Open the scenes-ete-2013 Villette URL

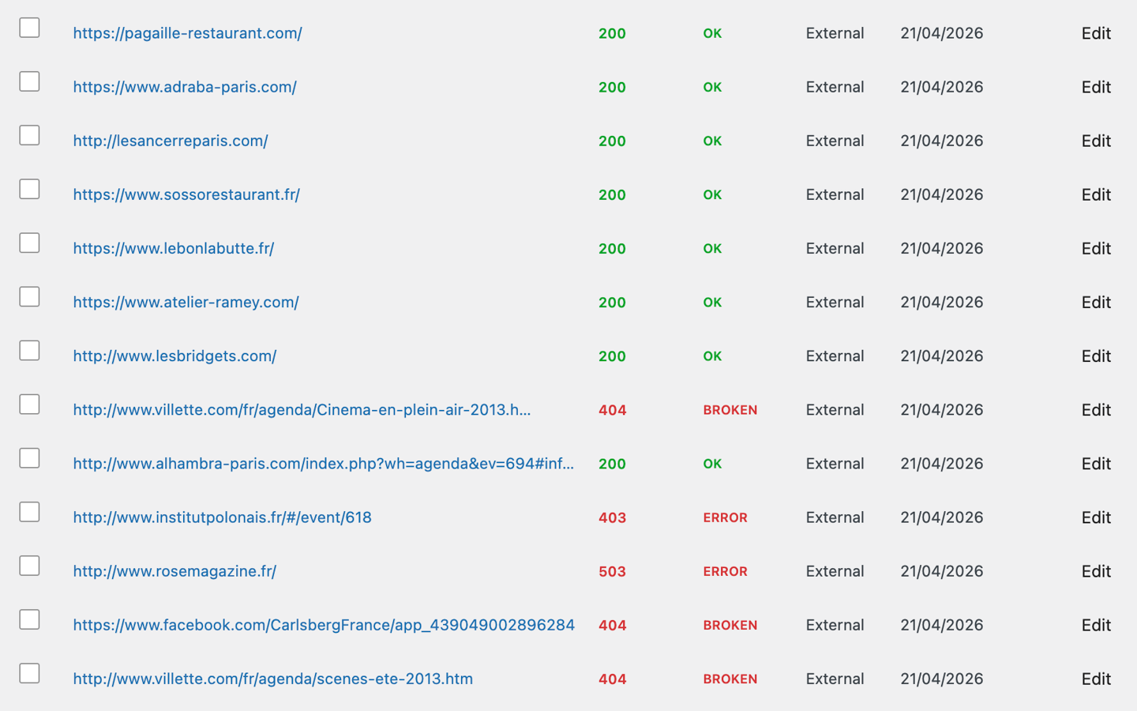[272, 679]
